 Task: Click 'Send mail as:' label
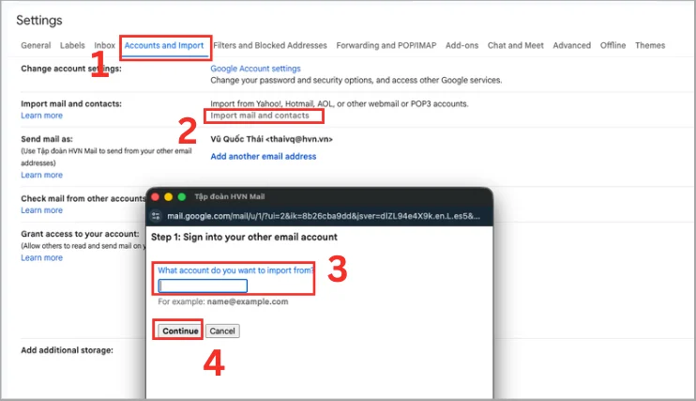point(47,139)
